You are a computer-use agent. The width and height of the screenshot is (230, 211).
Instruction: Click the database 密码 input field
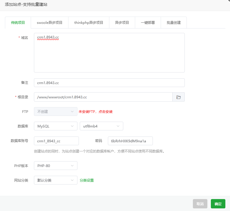(130, 141)
